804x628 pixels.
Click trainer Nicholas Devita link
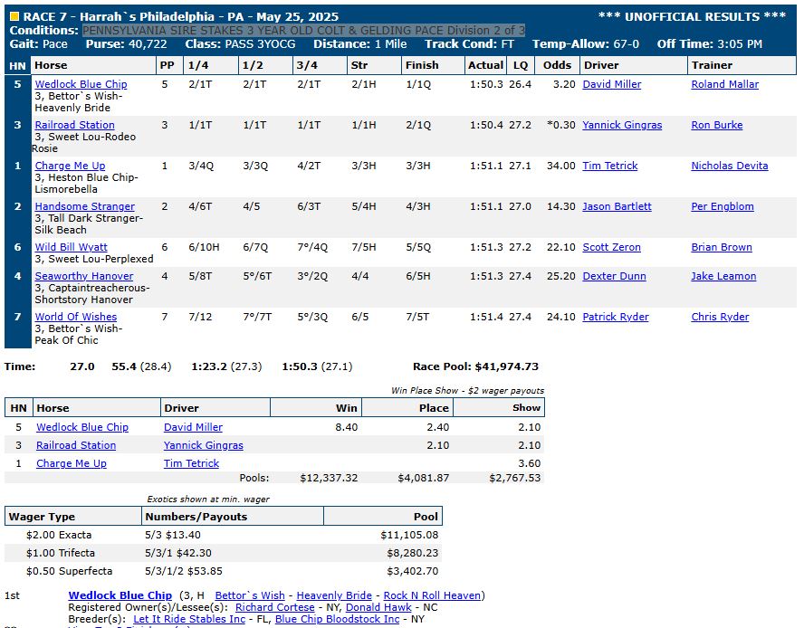tap(729, 166)
